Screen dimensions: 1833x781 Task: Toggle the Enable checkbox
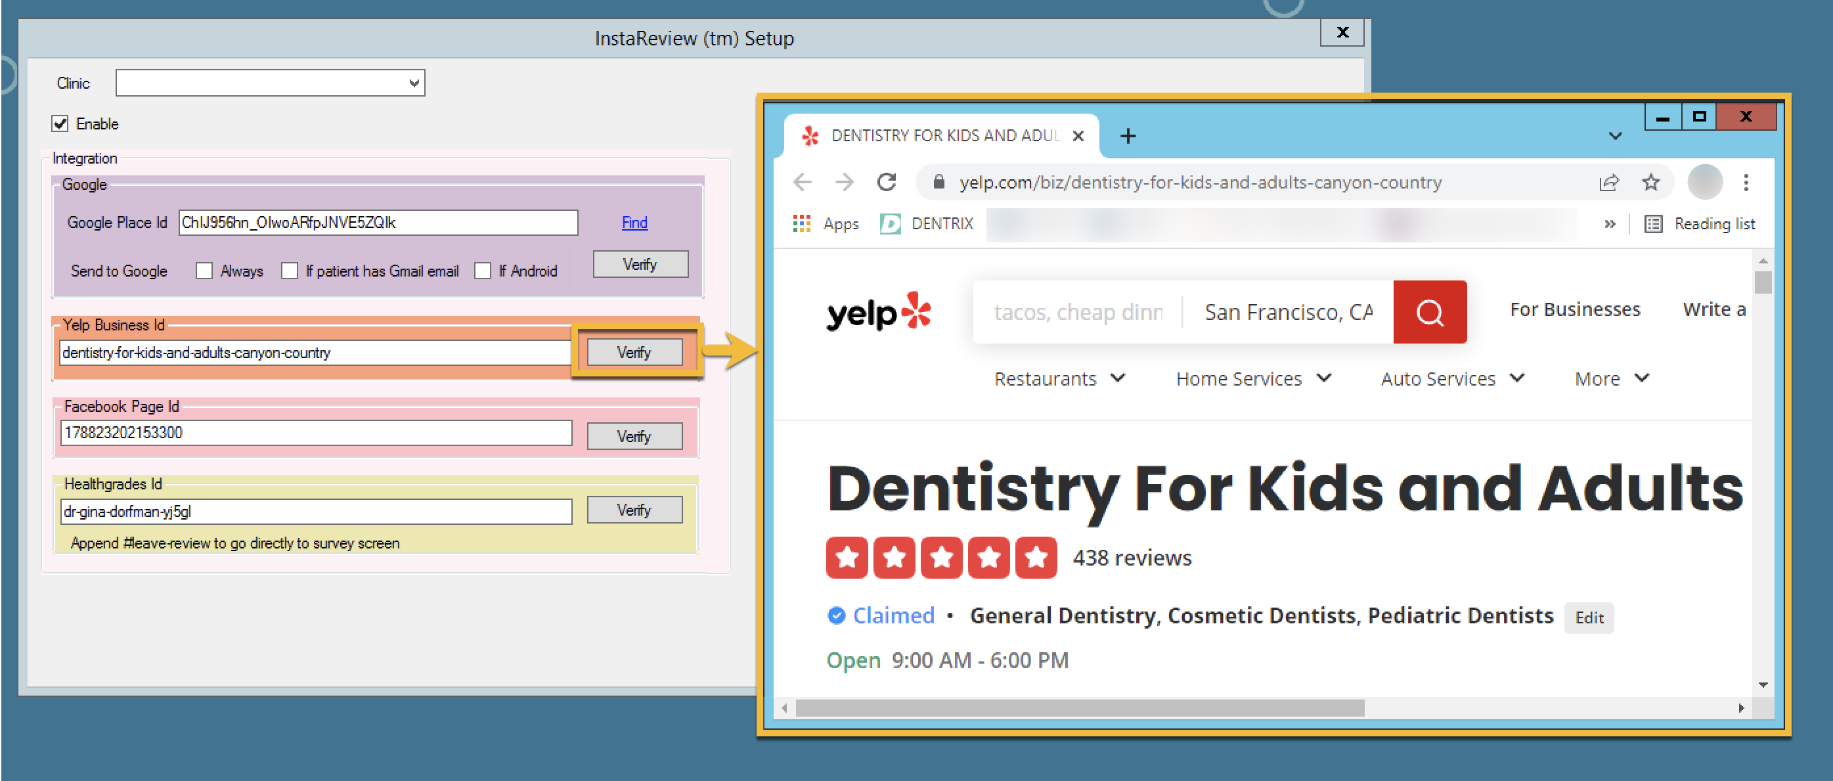[x=60, y=124]
